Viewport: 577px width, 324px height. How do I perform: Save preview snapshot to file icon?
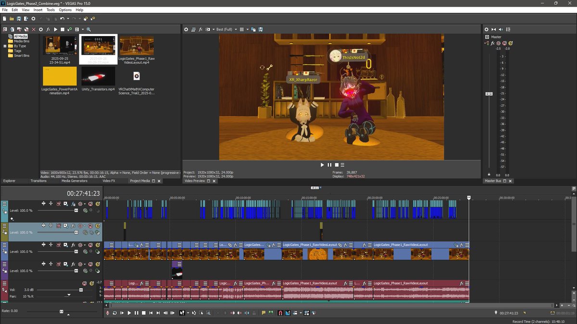coord(260,29)
